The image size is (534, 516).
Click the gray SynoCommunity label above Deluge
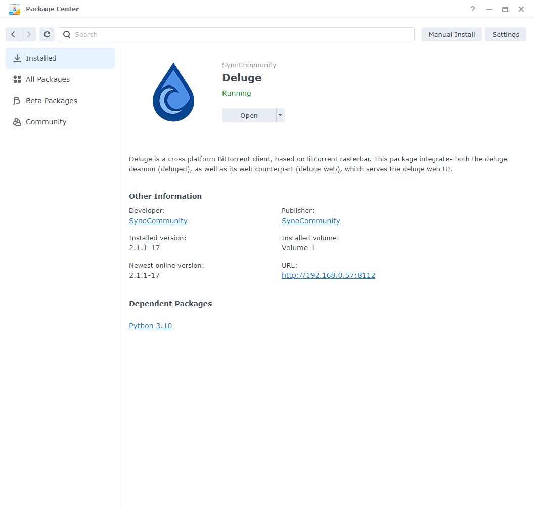249,65
